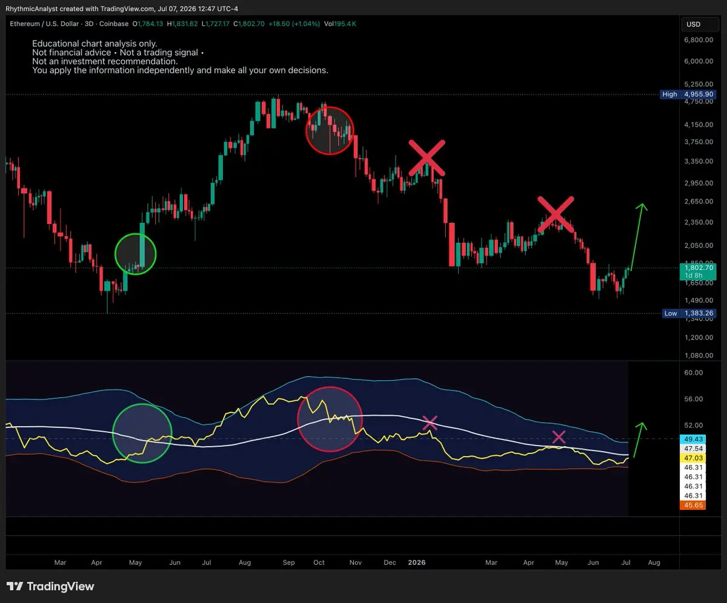Click the 1,490.00 price axis label
The image size is (727, 603).
(x=699, y=300)
